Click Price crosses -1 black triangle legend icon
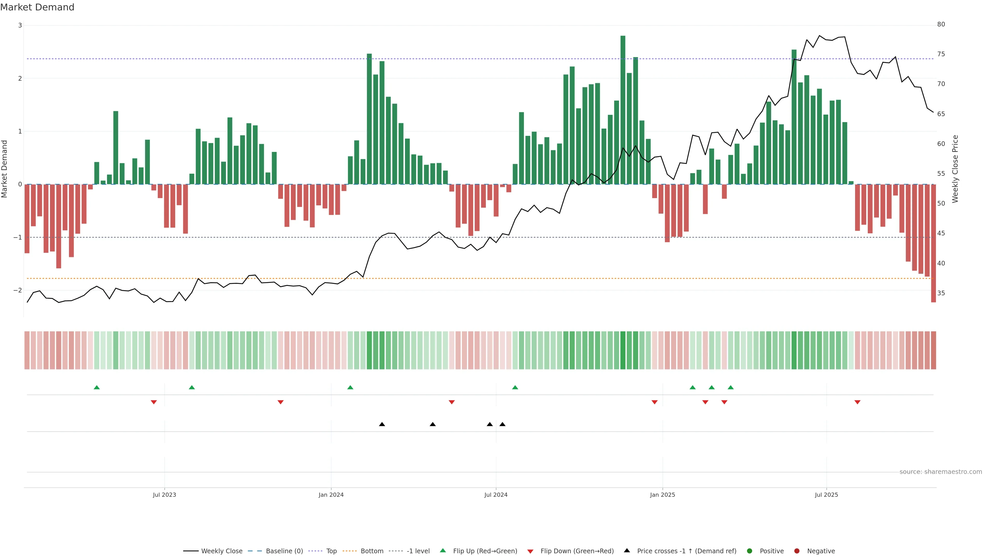 [x=627, y=551]
